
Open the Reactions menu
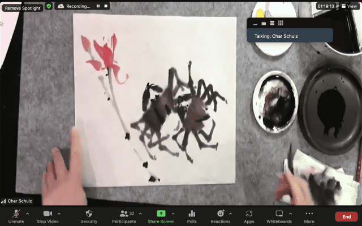(221, 216)
